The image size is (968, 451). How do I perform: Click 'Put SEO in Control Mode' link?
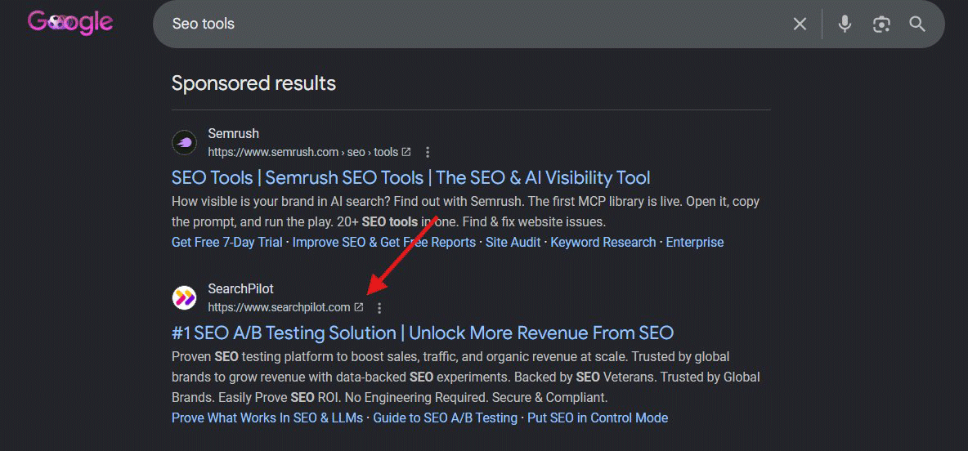coord(598,418)
